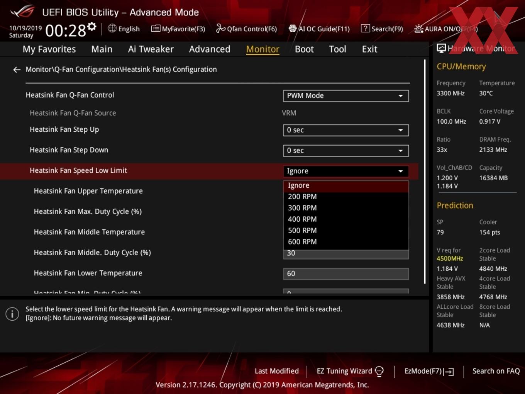Screen dimensions: 525x394
Task: Open Heatsink Fan Step Down dropdown
Action: point(346,151)
